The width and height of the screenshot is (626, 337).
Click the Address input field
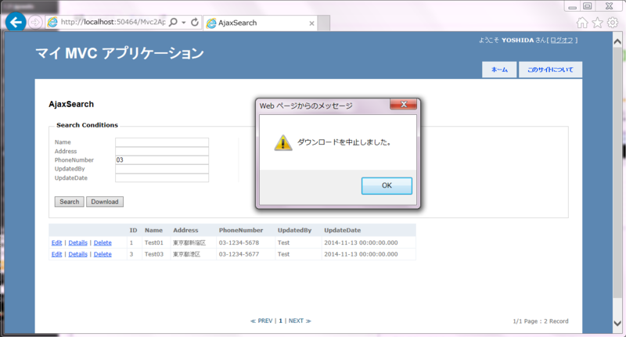point(162,151)
